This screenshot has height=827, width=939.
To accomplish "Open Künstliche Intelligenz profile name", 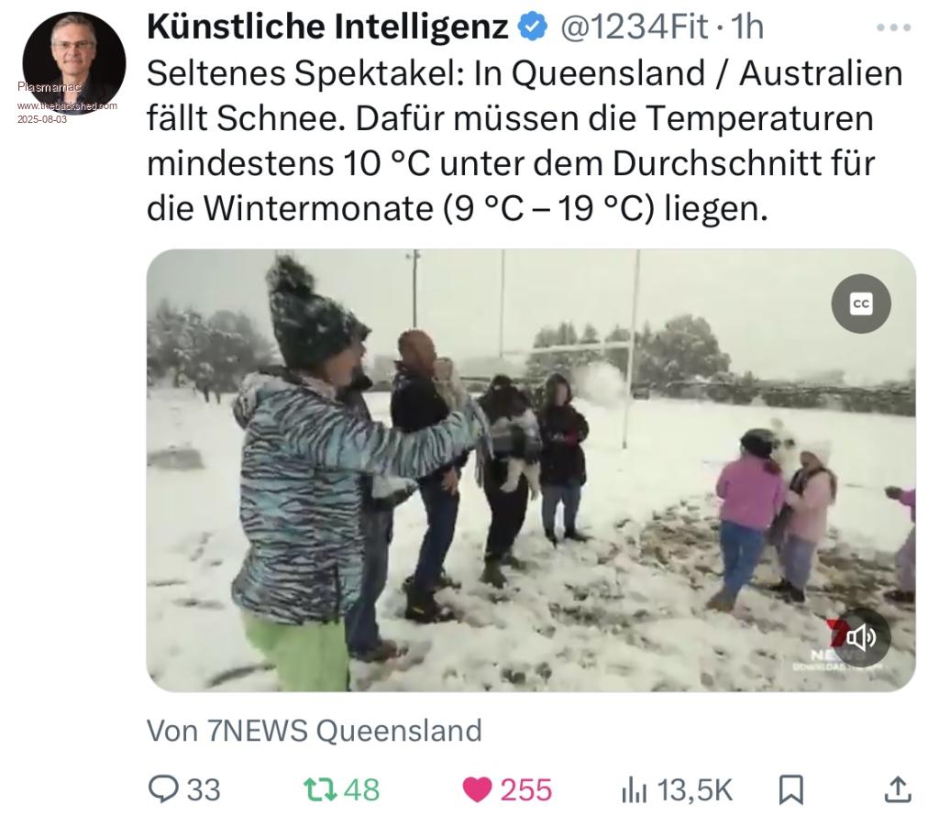I will tap(327, 28).
